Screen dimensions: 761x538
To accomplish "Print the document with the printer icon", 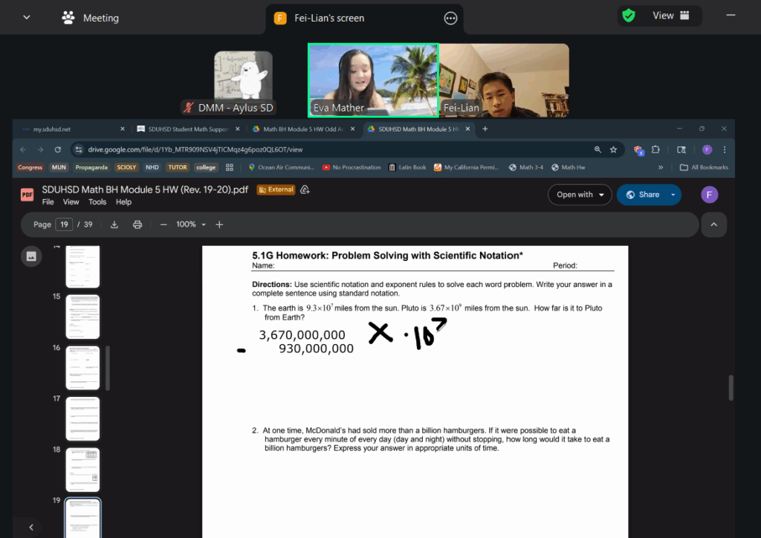I will (137, 224).
